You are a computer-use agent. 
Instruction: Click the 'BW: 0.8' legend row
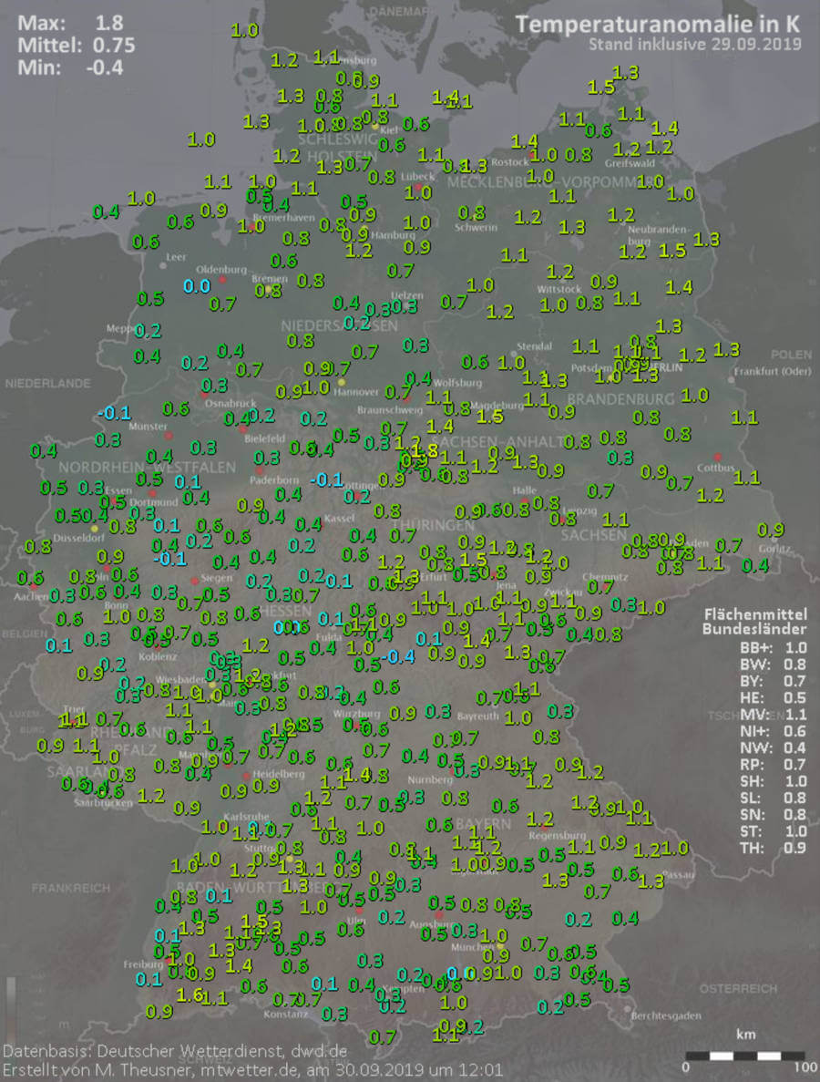[x=773, y=665]
